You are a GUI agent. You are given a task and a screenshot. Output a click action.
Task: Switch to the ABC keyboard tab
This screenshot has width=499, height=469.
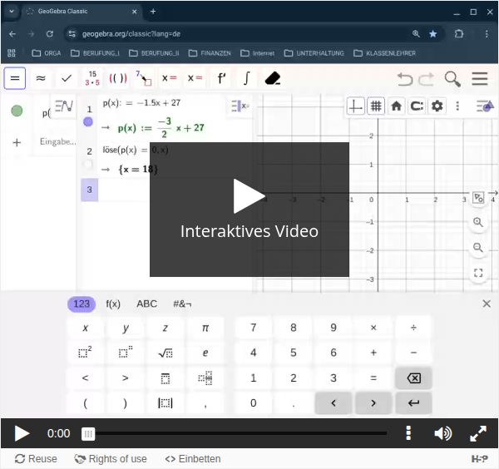pyautogui.click(x=146, y=304)
